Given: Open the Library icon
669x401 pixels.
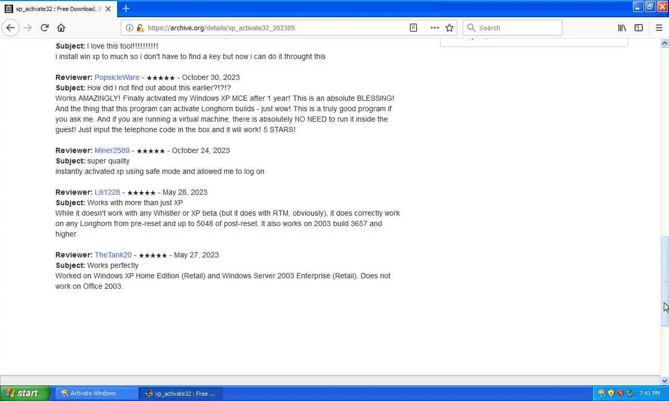Looking at the screenshot, I should pos(622,28).
